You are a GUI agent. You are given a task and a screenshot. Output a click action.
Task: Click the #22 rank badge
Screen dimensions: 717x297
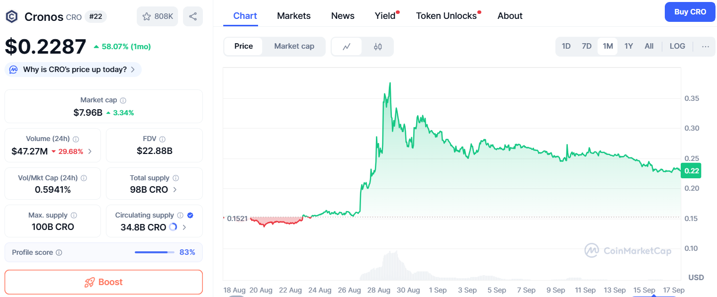(x=95, y=16)
